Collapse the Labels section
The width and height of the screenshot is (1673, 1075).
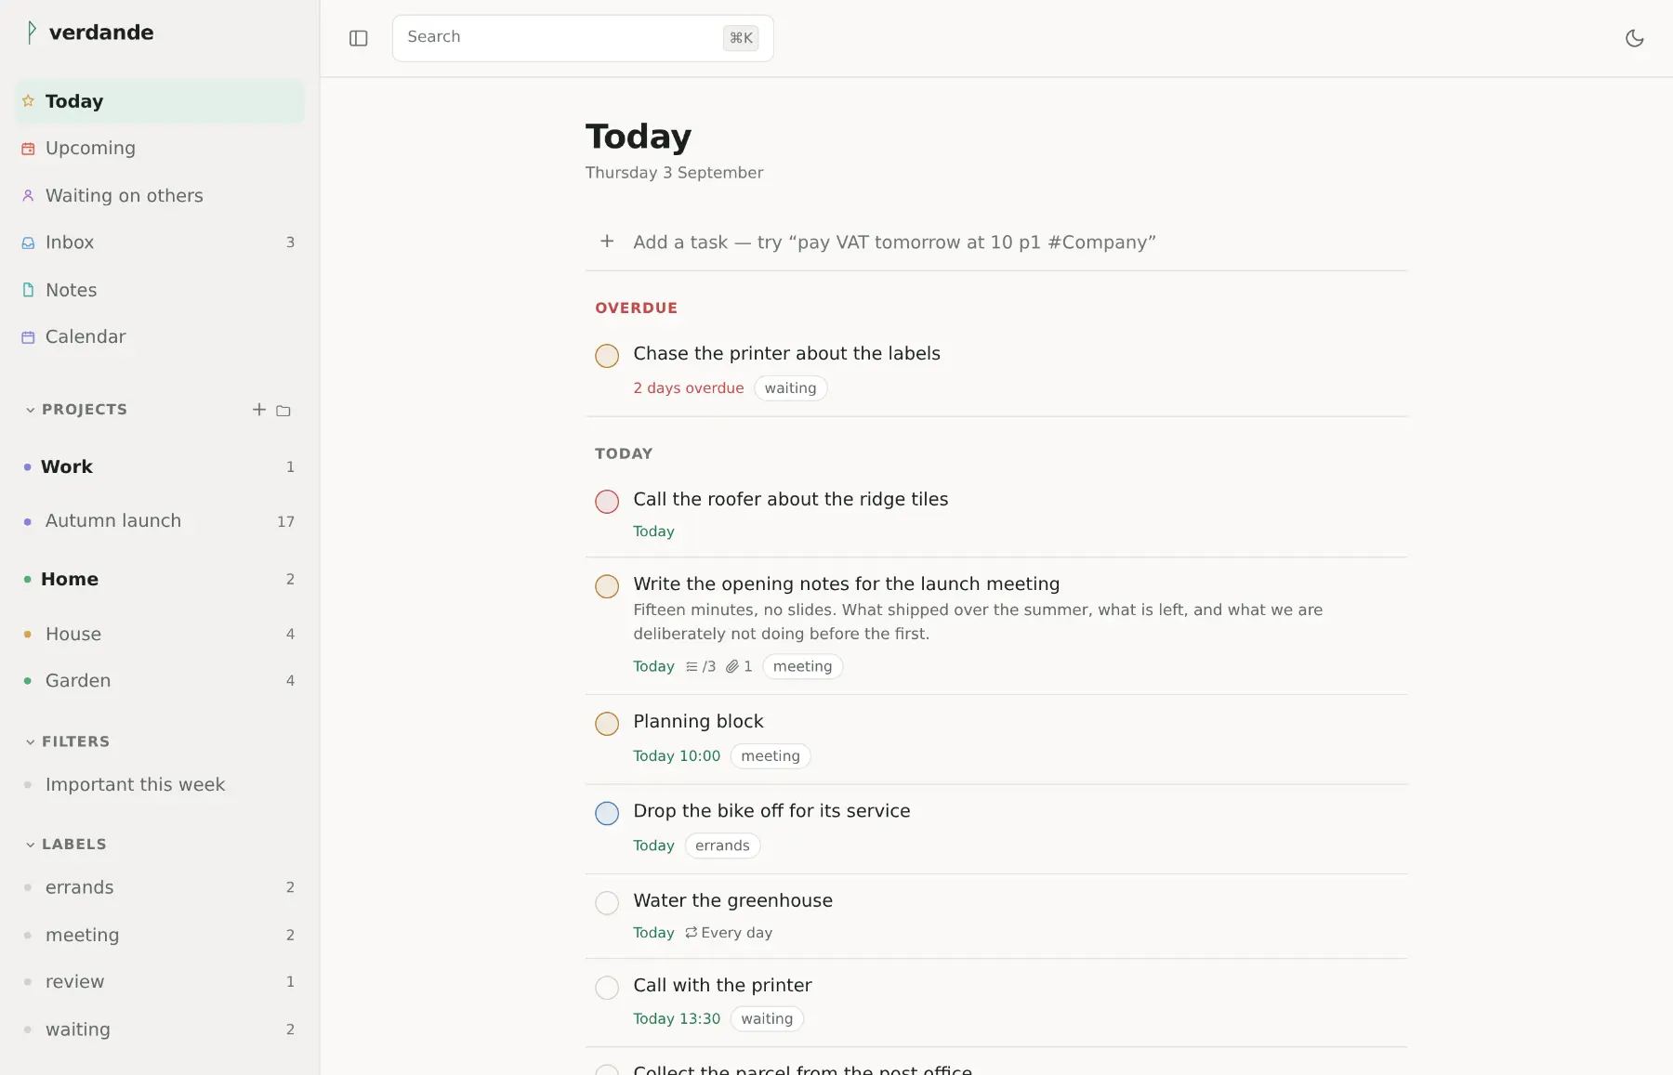click(31, 845)
